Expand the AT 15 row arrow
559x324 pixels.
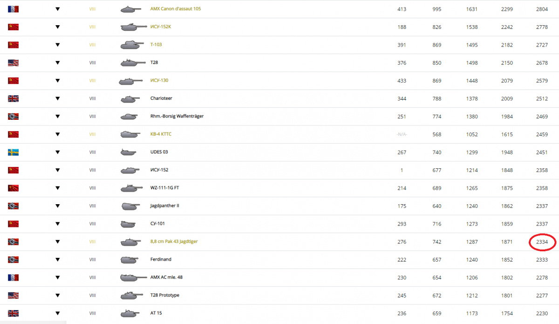[x=57, y=313]
